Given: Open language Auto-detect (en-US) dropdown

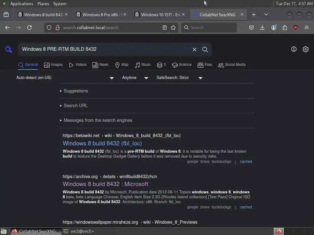Looking at the screenshot, I should click(x=65, y=78).
